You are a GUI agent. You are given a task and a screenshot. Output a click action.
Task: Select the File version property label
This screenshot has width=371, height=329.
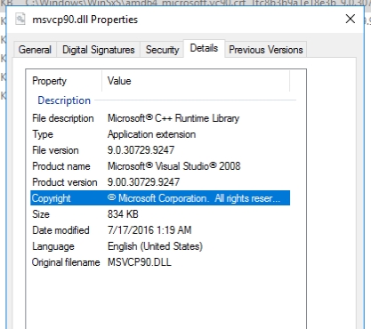pos(55,150)
